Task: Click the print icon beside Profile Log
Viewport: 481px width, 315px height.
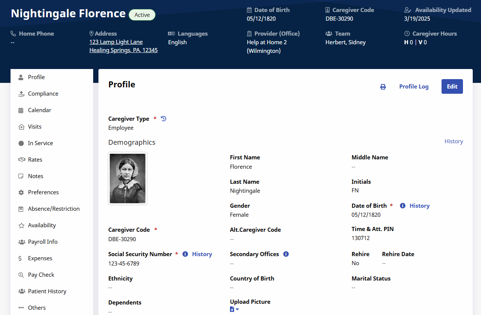Action: point(383,87)
